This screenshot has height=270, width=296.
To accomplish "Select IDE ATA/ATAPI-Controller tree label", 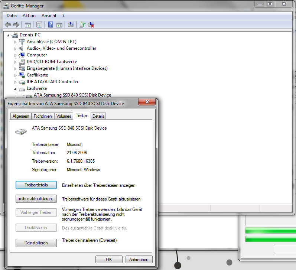I will pos(52,82).
